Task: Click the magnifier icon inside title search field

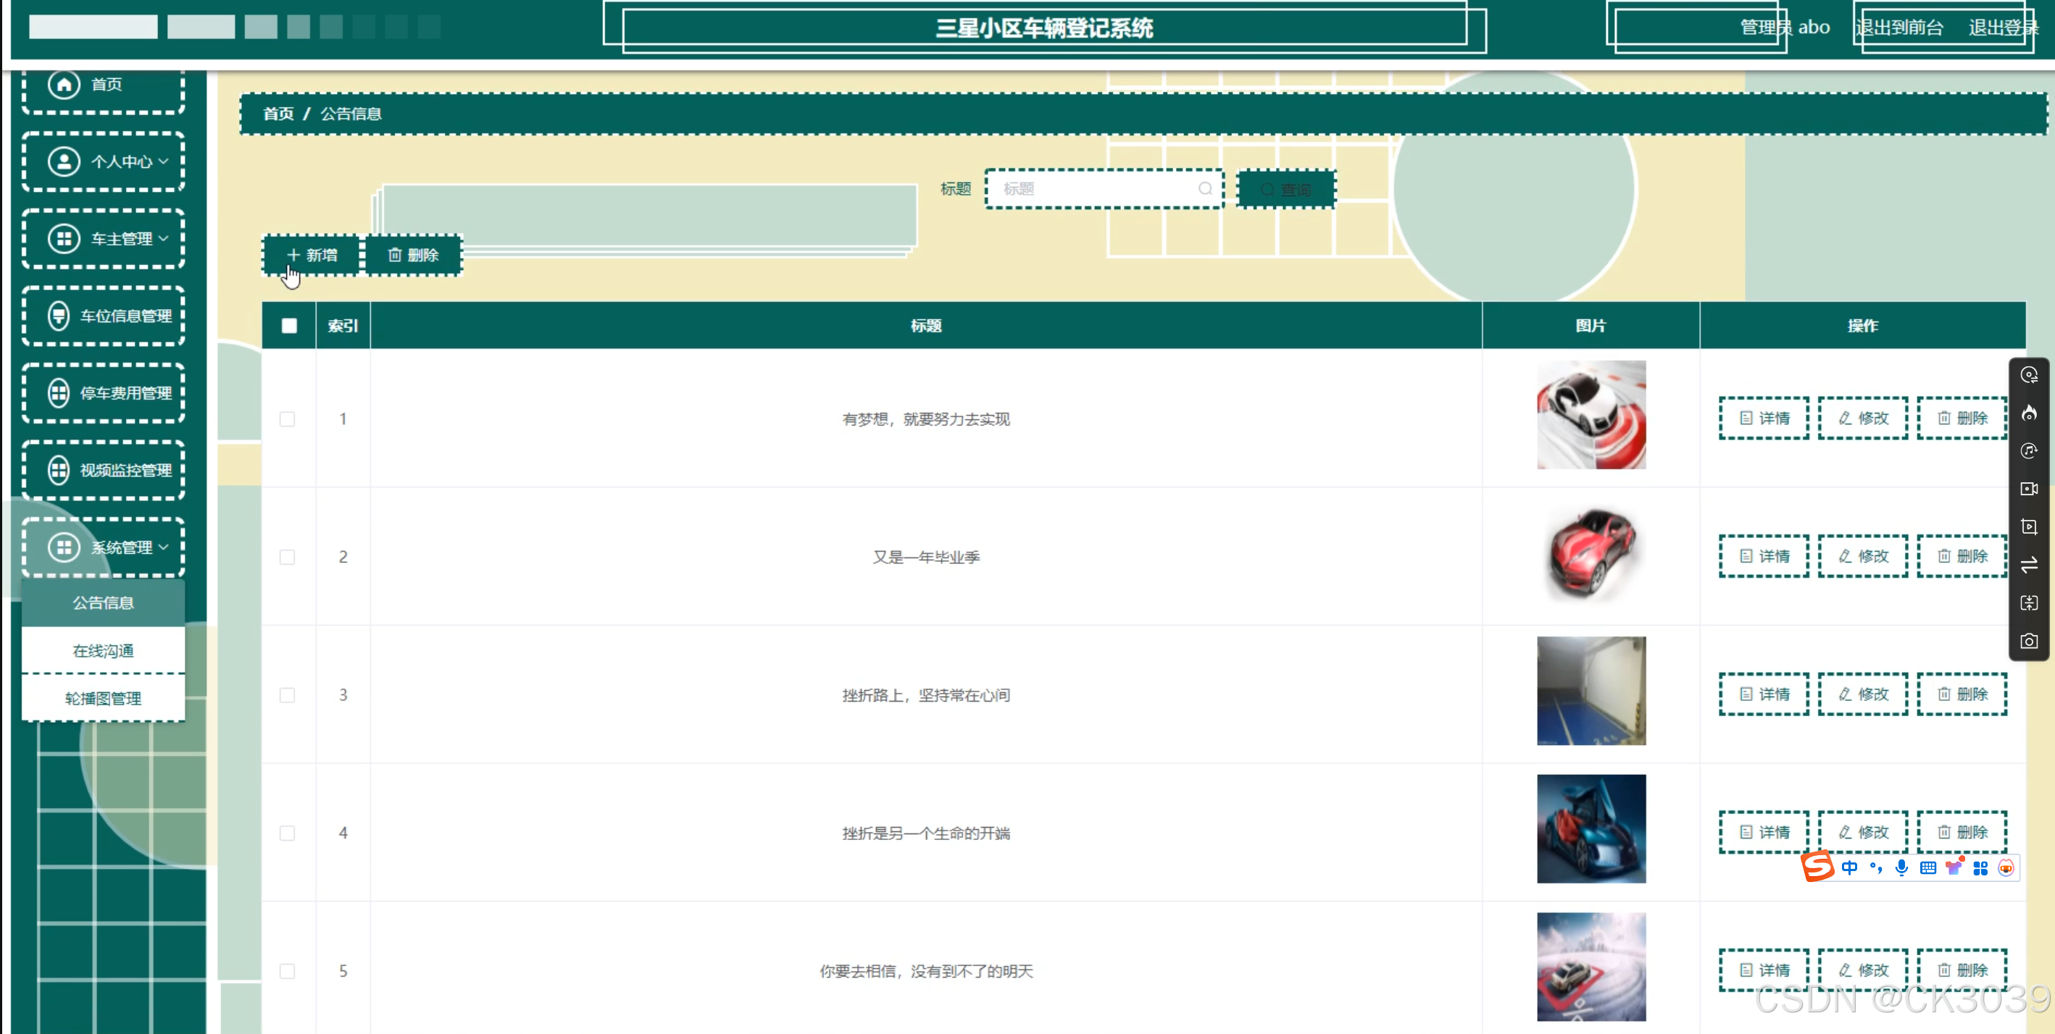Action: (x=1204, y=189)
